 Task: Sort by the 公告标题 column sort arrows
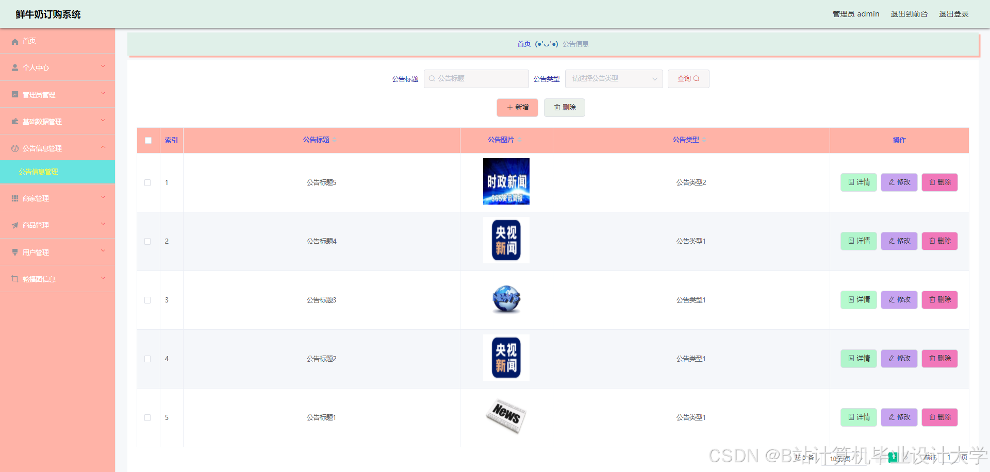coord(334,140)
